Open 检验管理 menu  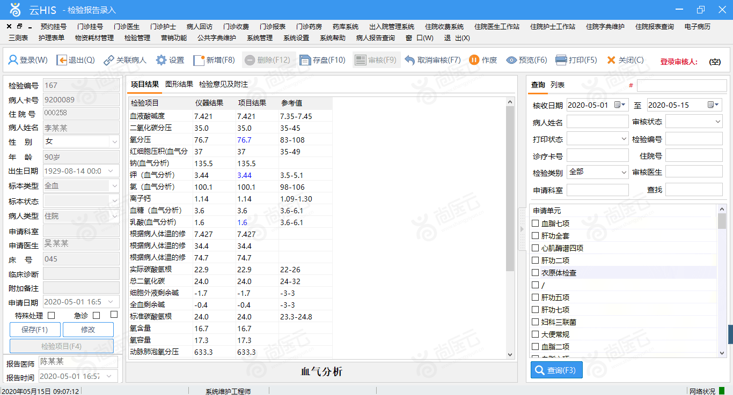137,38
